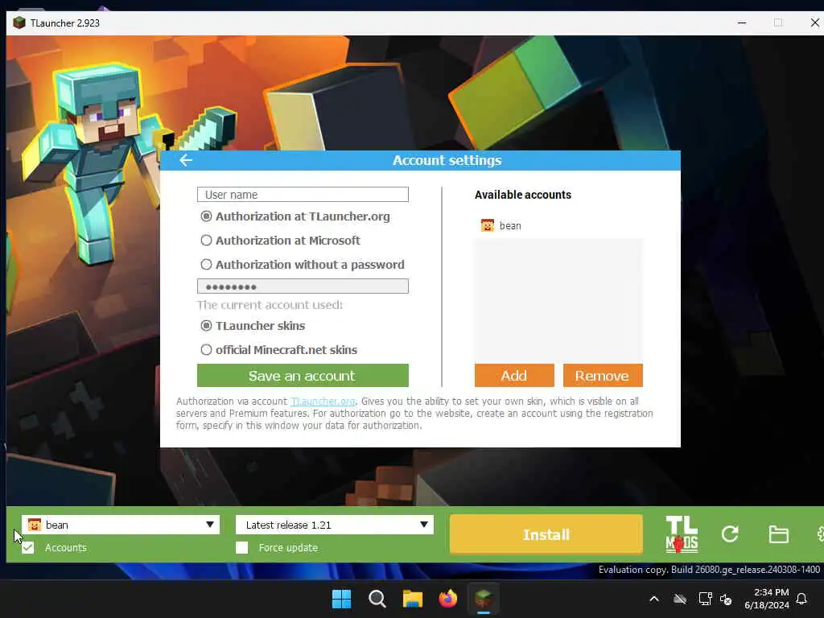Viewport: 824px width, 618px height.
Task: Minimize the TLauncher window
Action: coord(741,23)
